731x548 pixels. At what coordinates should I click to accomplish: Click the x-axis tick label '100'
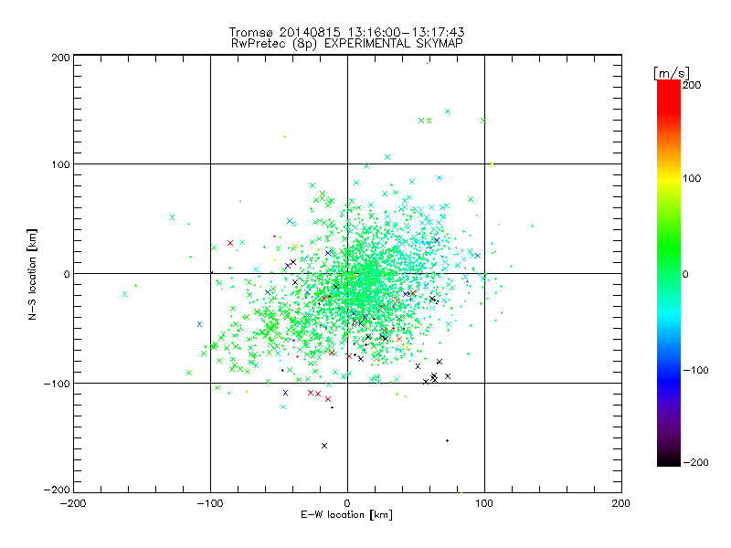click(x=484, y=503)
